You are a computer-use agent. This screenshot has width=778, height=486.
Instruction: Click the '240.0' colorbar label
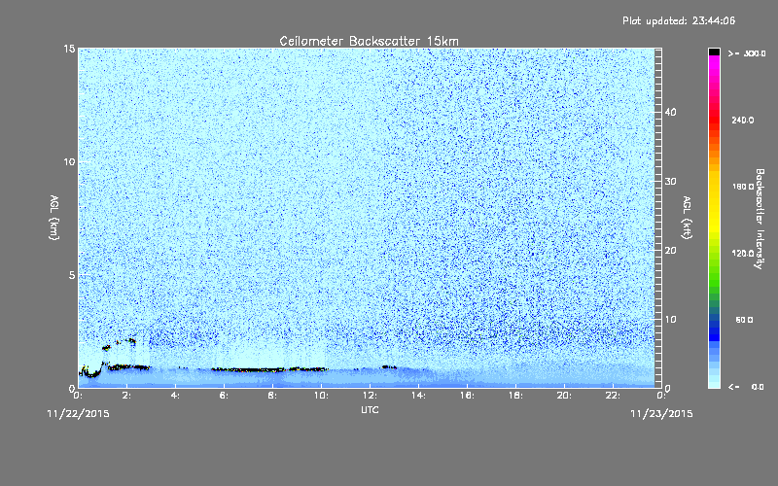(743, 121)
